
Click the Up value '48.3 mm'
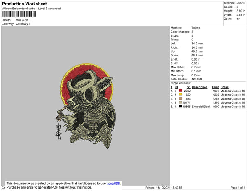pos(197,51)
